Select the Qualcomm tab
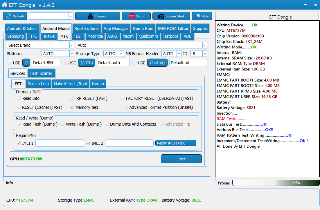Viewport: 320px width, 210px height. pyautogui.click(x=148, y=36)
